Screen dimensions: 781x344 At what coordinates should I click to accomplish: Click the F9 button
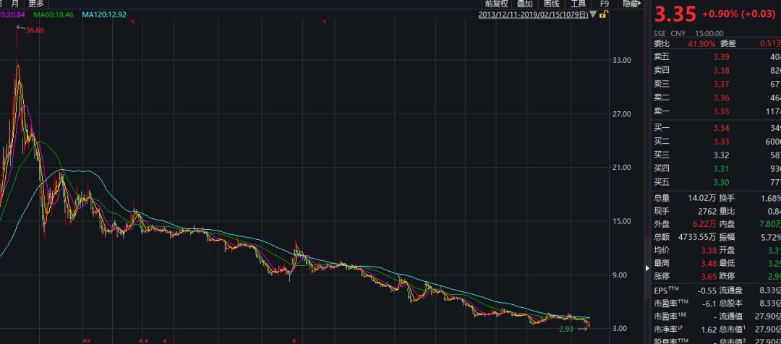[x=604, y=4]
